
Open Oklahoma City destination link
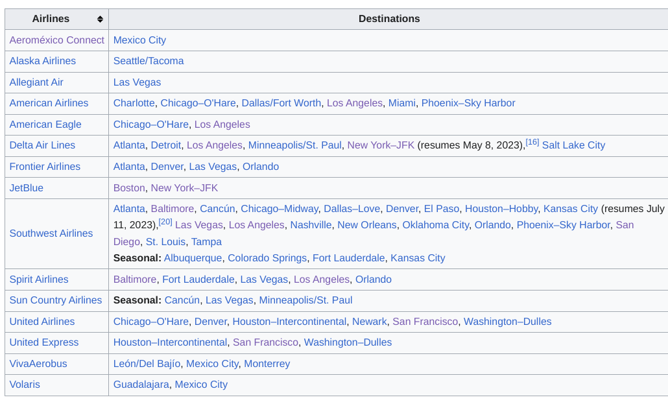coord(435,225)
